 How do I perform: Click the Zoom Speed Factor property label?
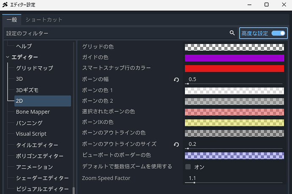(x=106, y=178)
